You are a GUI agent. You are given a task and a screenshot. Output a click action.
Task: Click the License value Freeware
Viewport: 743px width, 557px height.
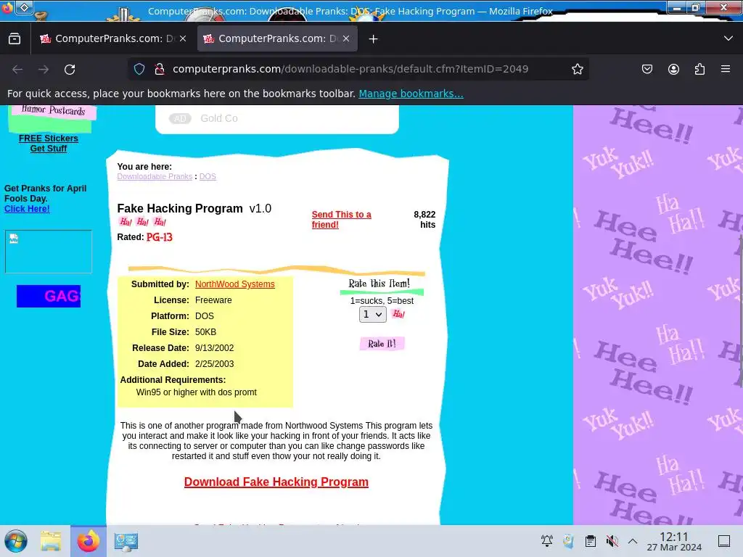[x=213, y=300]
